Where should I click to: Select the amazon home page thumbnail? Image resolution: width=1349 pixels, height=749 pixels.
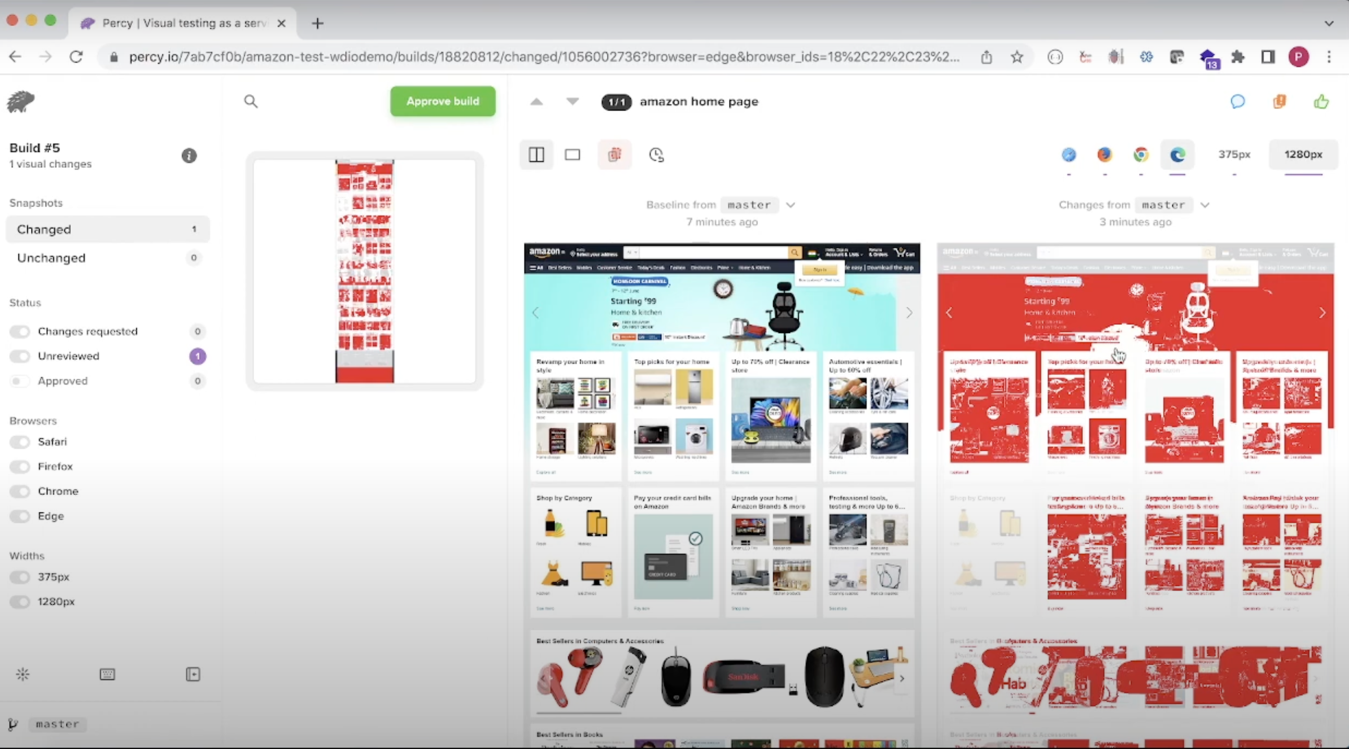point(365,271)
